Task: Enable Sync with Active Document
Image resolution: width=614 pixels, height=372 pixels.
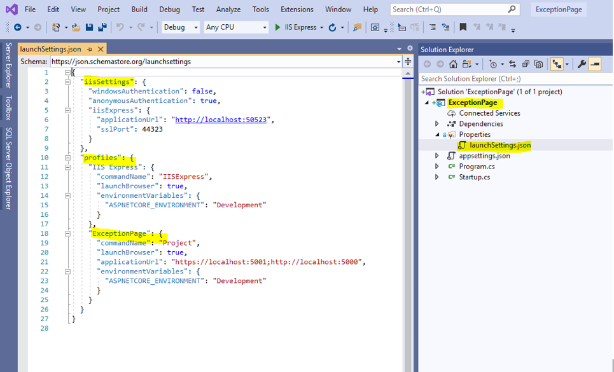Action: tap(512, 62)
